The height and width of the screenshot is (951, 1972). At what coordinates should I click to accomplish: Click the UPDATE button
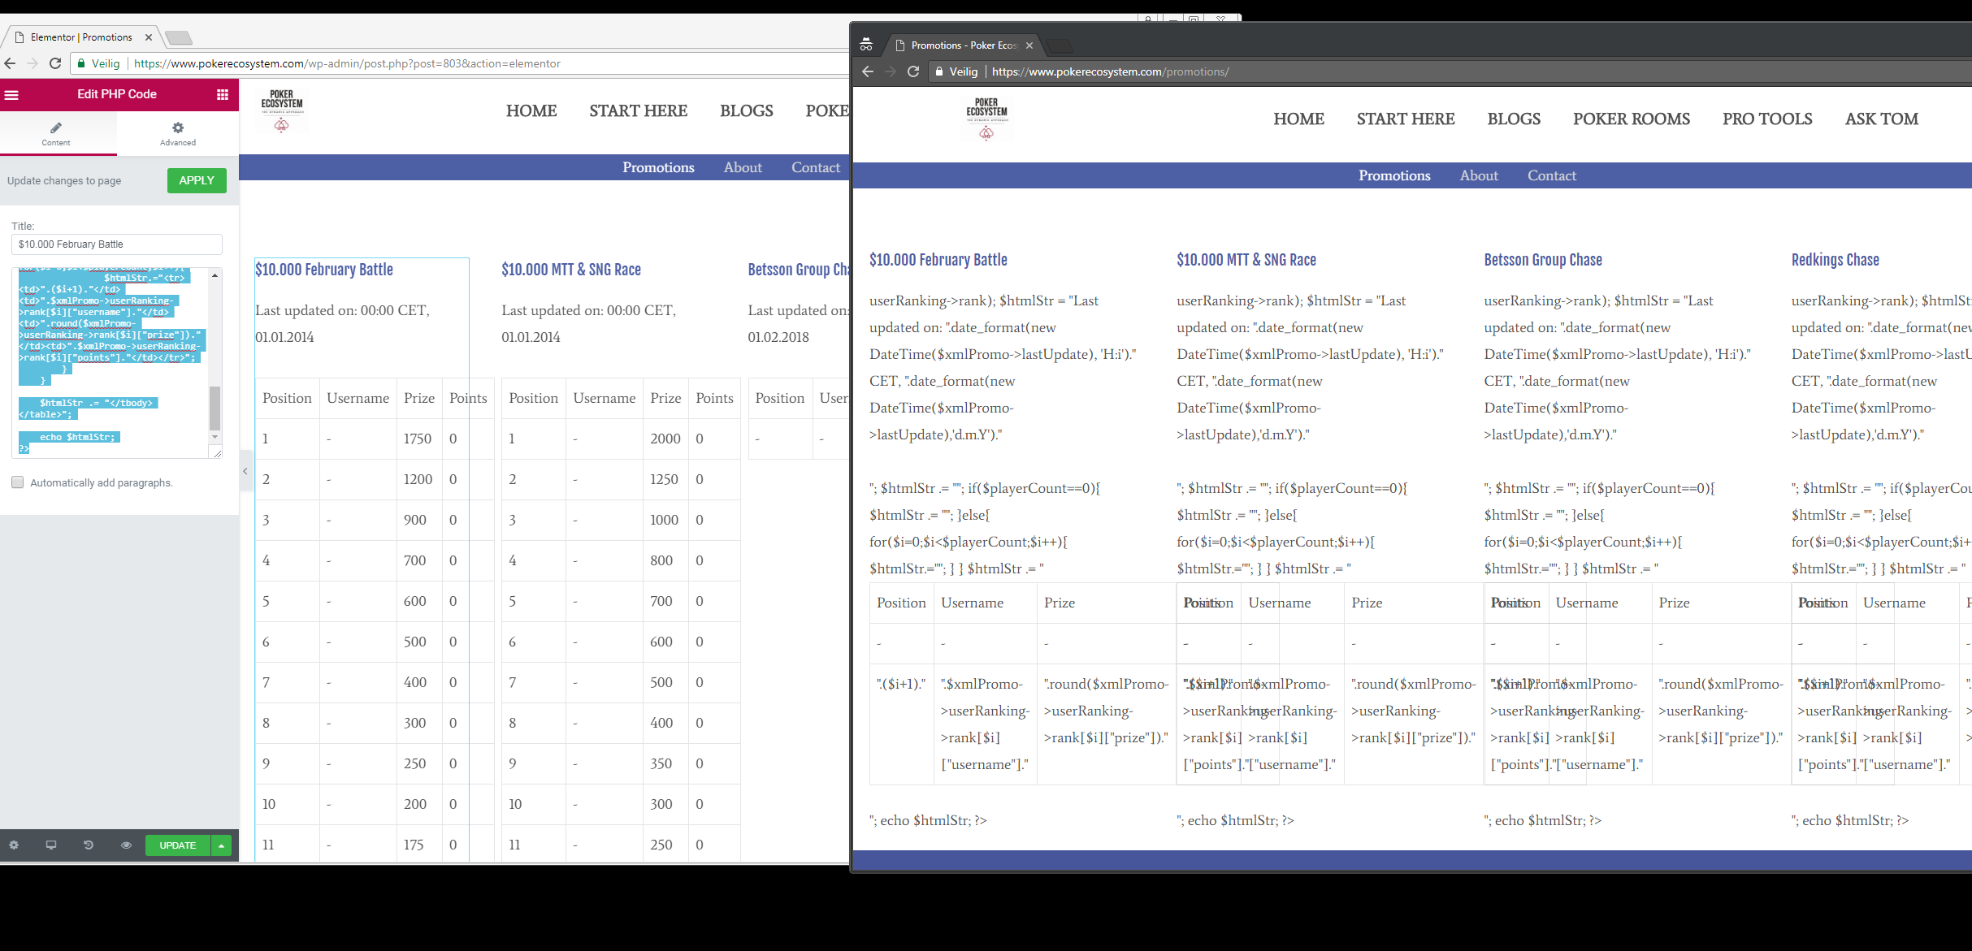pos(177,845)
